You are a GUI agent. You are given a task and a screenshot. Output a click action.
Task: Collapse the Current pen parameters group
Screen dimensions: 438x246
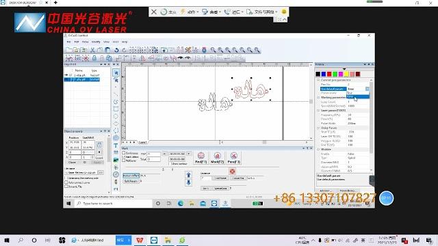pyautogui.click(x=318, y=80)
